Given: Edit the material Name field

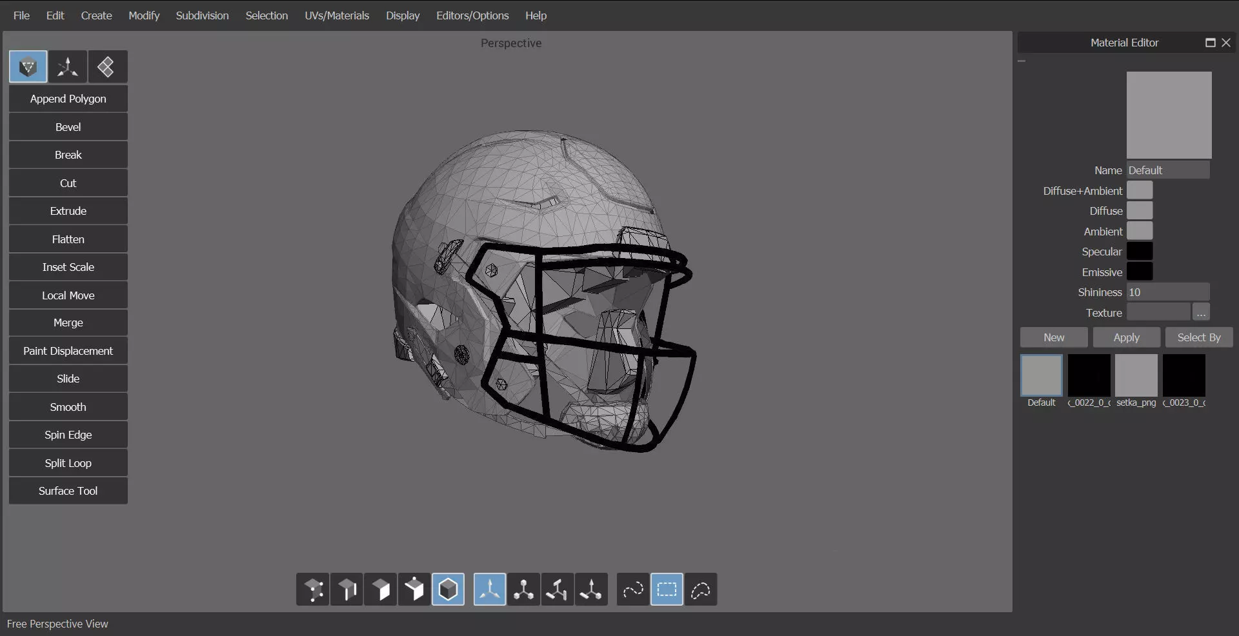Looking at the screenshot, I should [x=1168, y=170].
